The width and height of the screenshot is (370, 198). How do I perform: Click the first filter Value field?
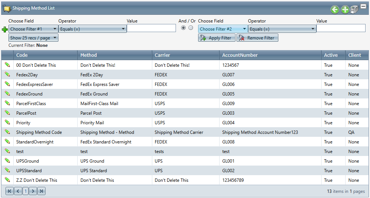coord(151,28)
